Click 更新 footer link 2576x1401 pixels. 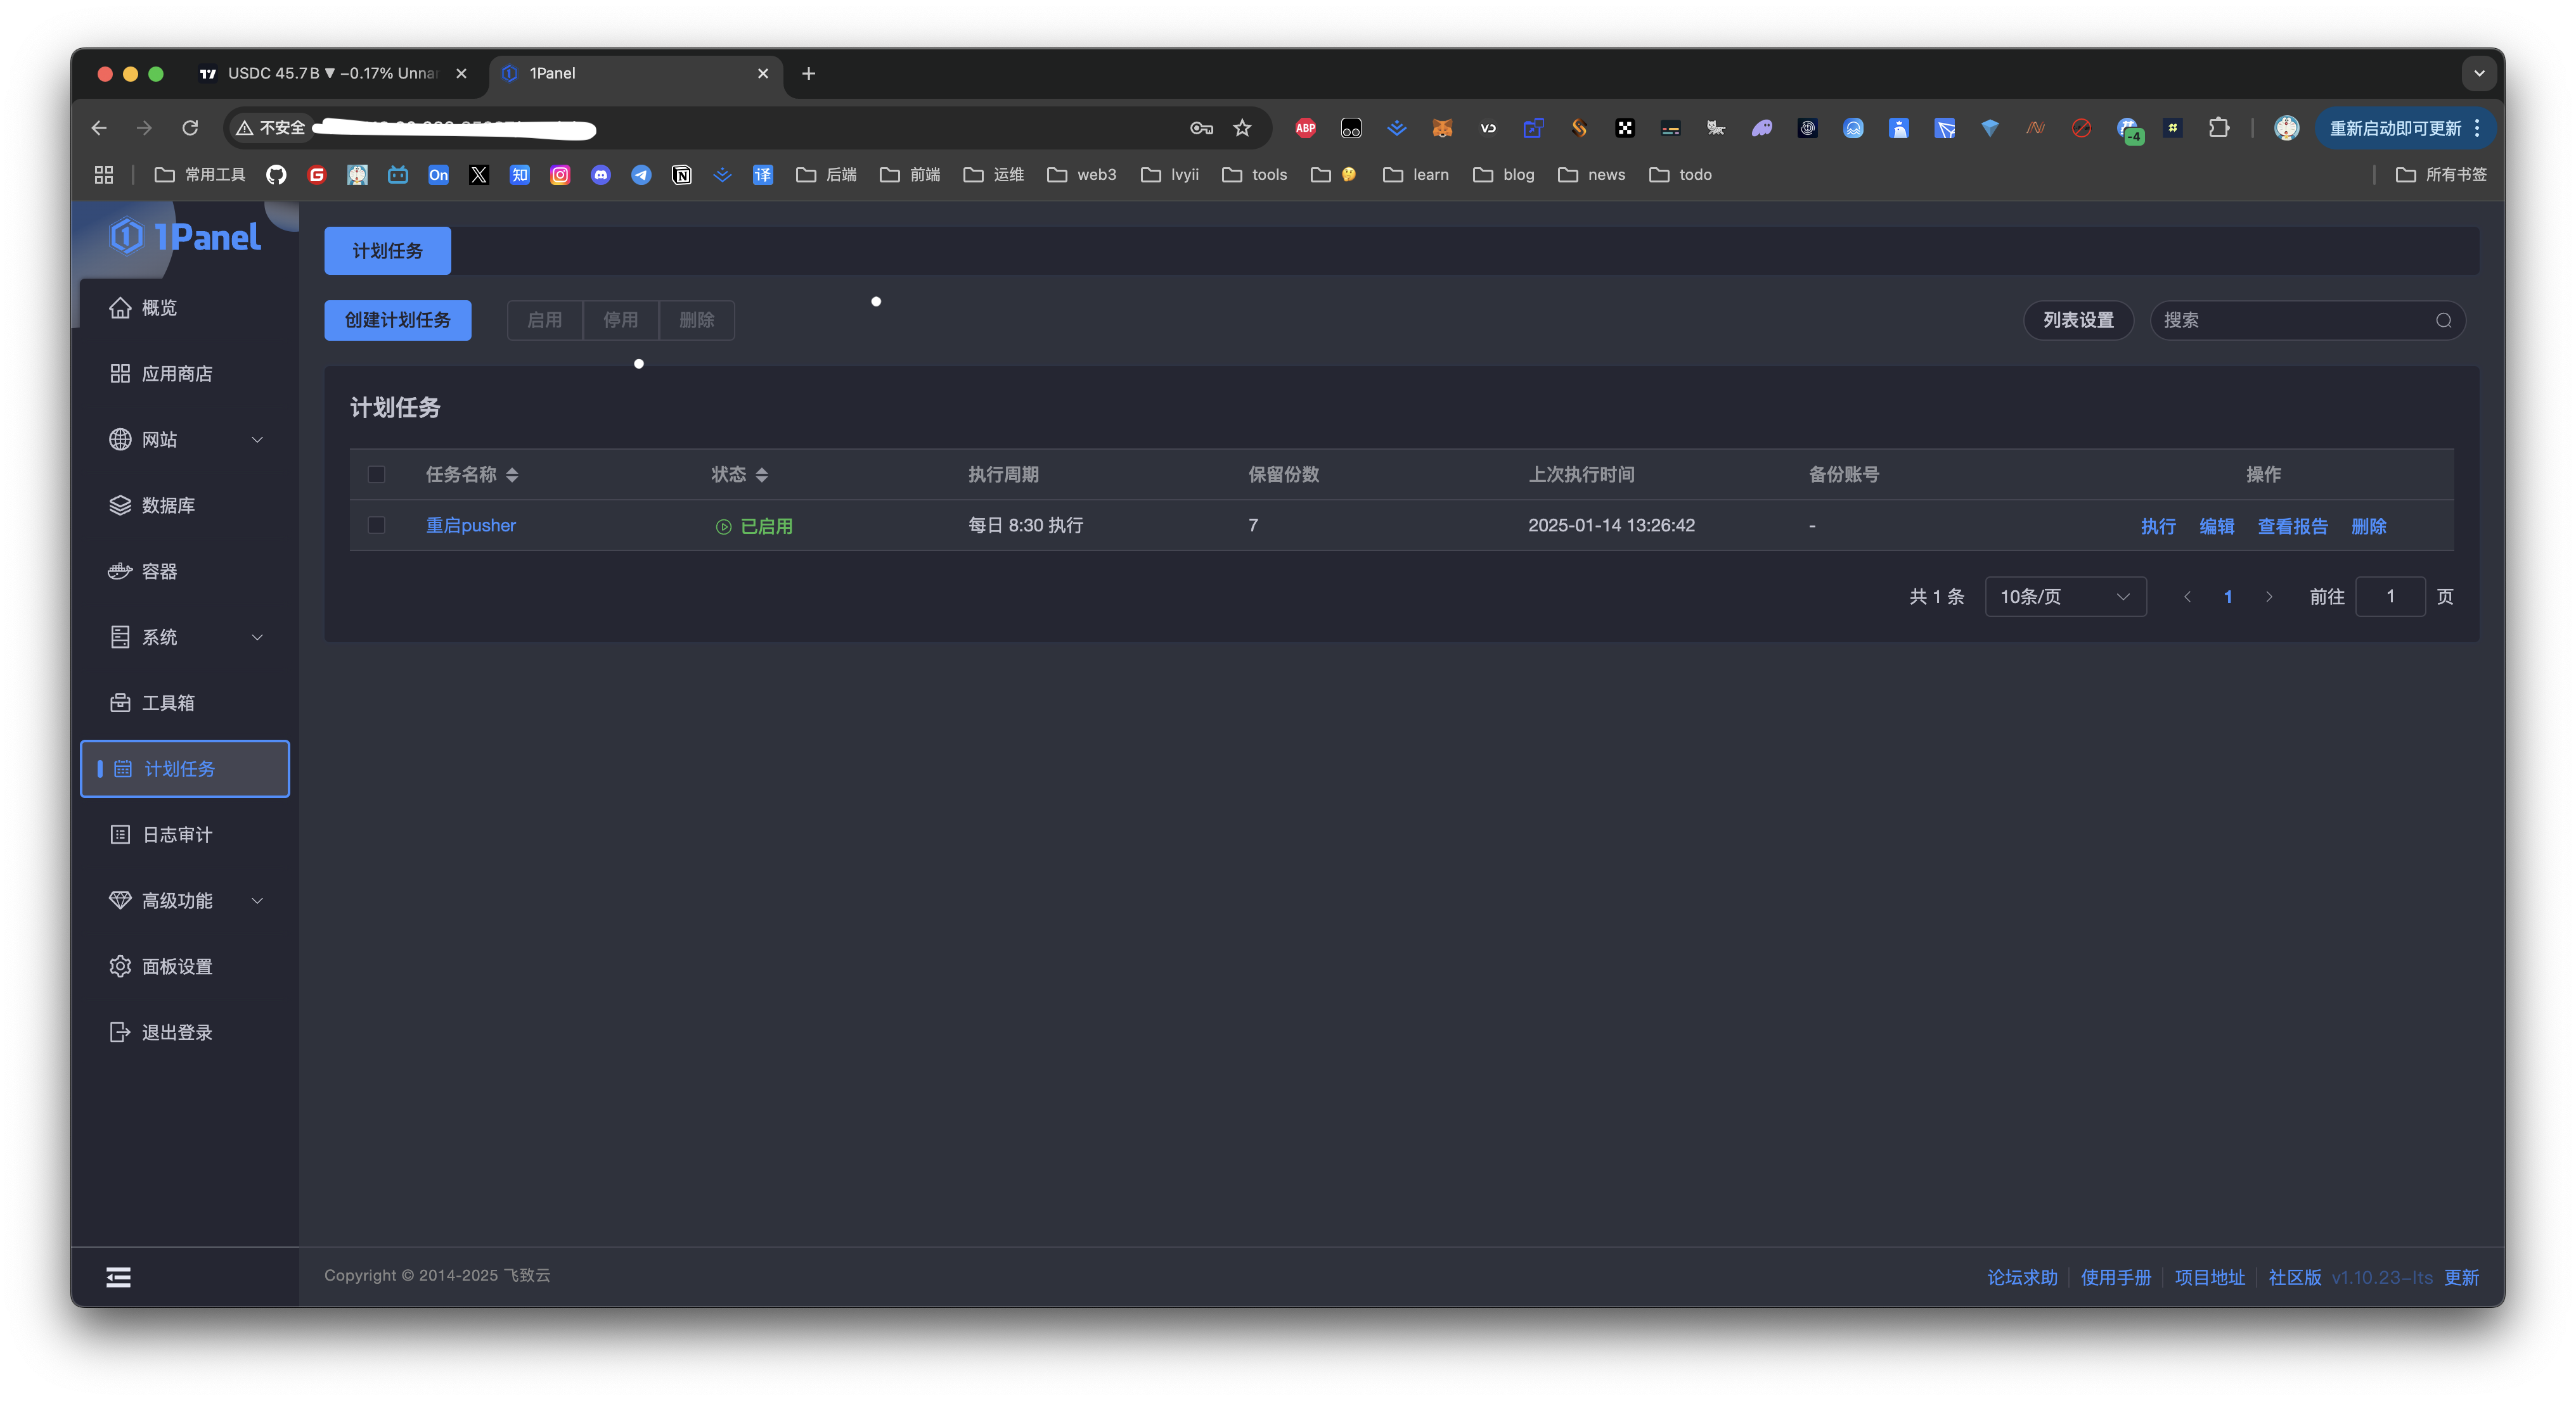click(2462, 1278)
